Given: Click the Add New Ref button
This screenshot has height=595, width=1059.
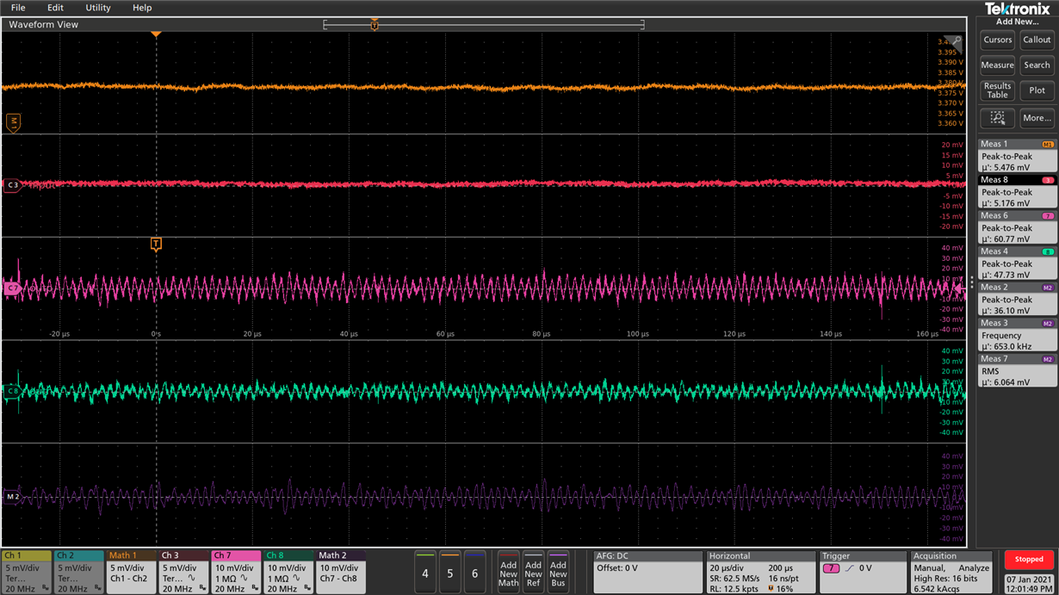Looking at the screenshot, I should tap(534, 572).
